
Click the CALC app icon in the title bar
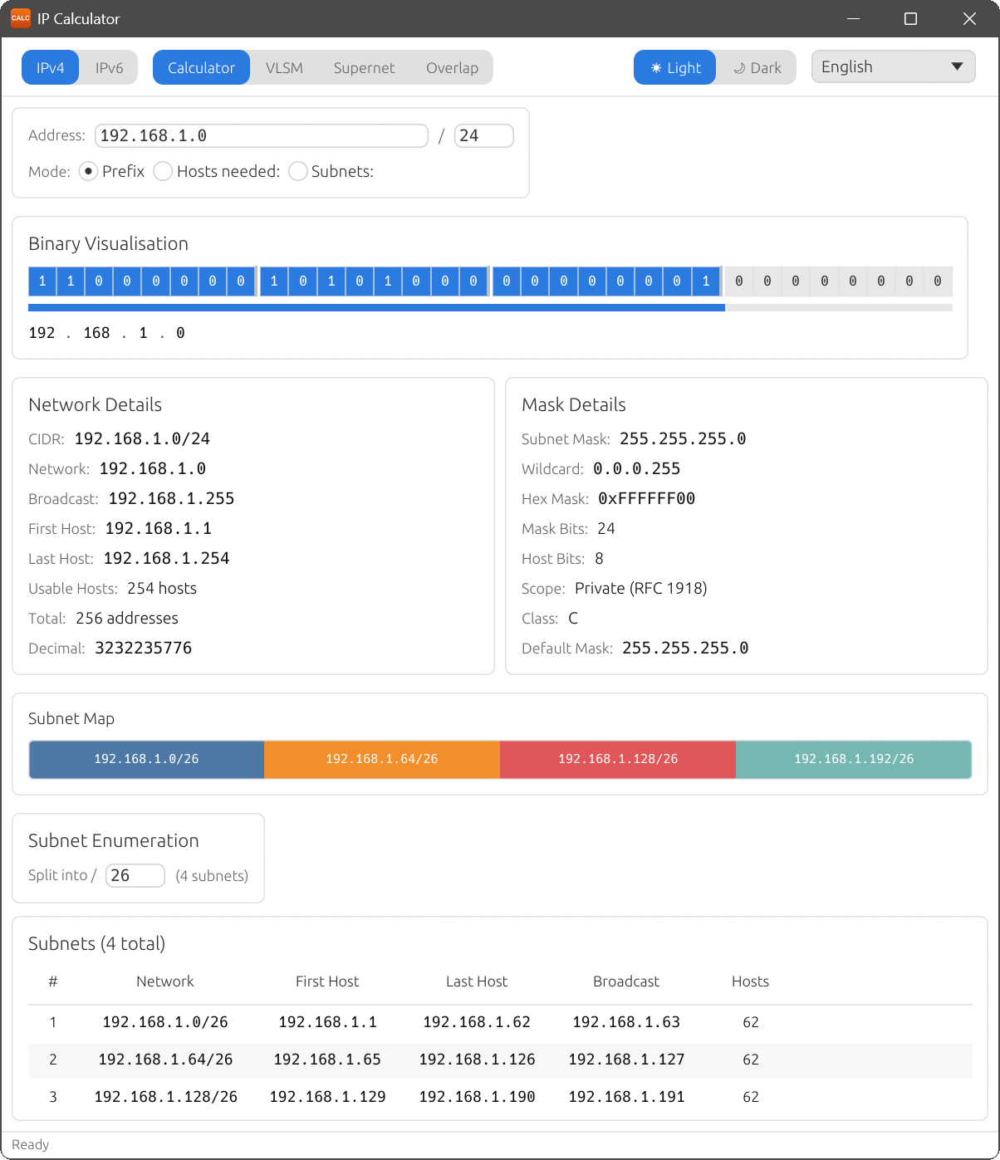(x=20, y=17)
